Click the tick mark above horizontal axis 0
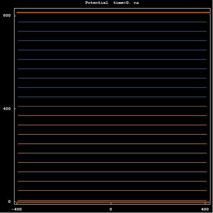The image size is (213, 213). click(111, 203)
